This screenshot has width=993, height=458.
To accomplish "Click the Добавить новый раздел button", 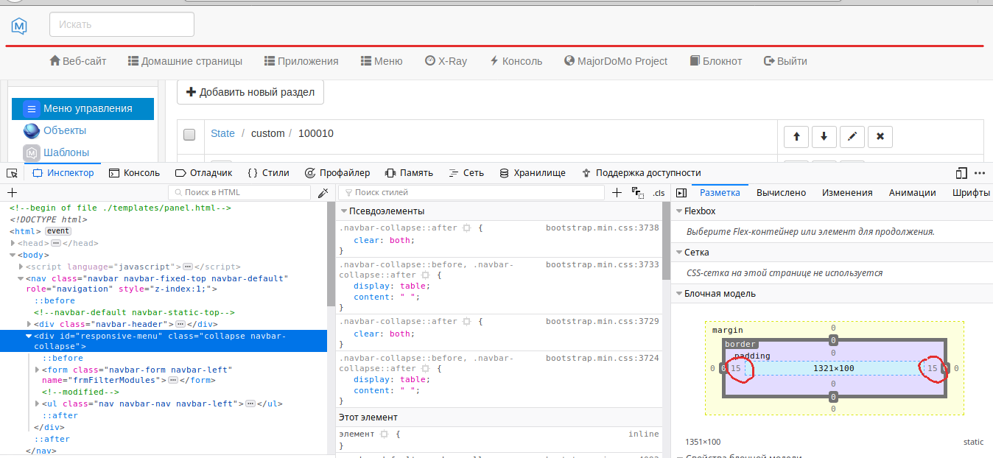I will pyautogui.click(x=250, y=92).
